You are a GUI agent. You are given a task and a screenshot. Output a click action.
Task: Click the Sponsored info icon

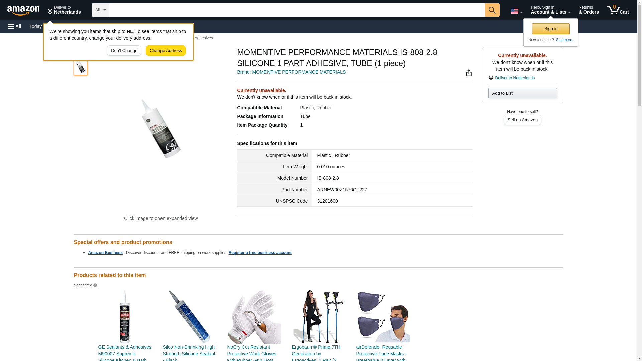(95, 285)
